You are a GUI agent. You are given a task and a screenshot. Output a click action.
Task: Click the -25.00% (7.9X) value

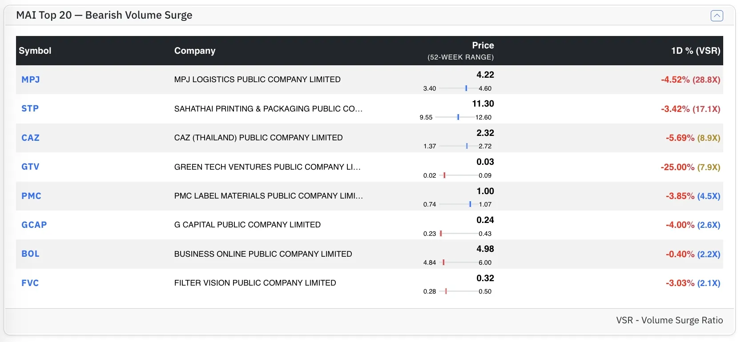[x=691, y=167]
